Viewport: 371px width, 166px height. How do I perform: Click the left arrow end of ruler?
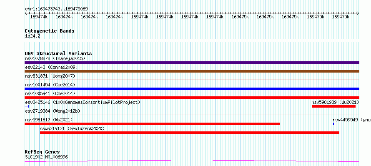(x=26, y=13)
